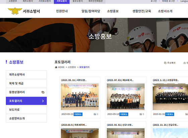Download the 2023.07.03 제14대 photo
Image resolution: width=188 pixels, height=138 pixels.
point(124,114)
